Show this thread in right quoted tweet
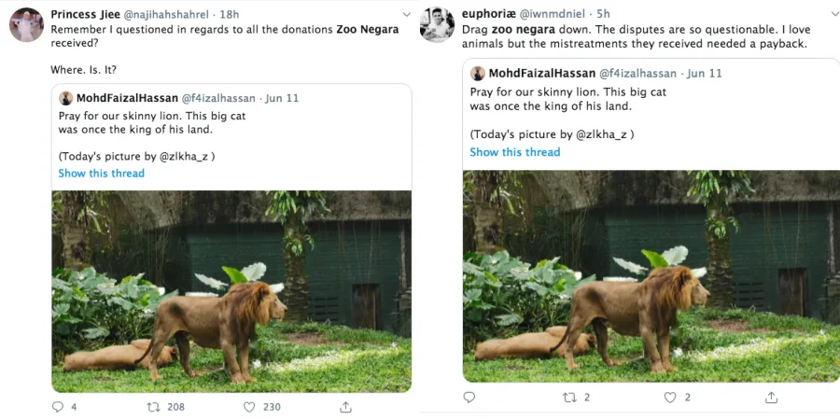Image resolution: width=840 pixels, height=420 pixels. tap(514, 152)
